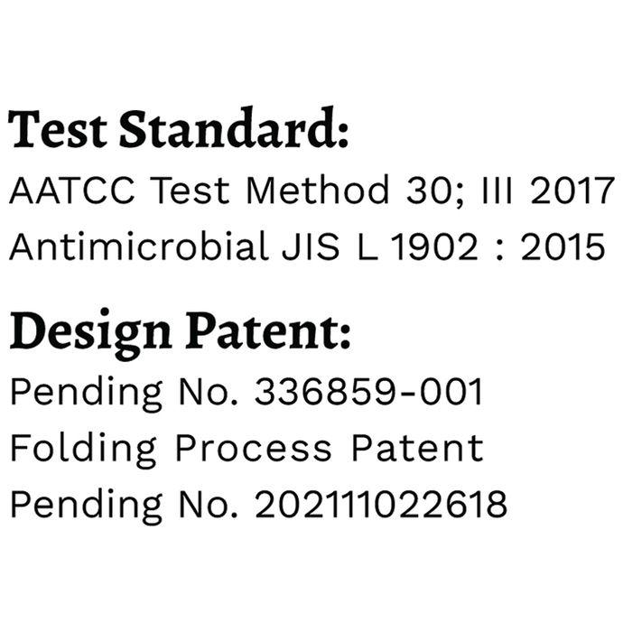This screenshot has width=623, height=632.
Task: Click "Patent" in the Folding Process line
Action: click(417, 448)
